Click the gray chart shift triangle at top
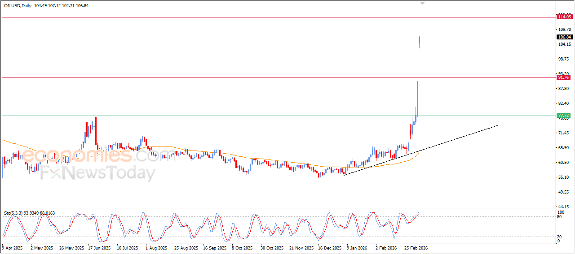 tap(422, 3)
